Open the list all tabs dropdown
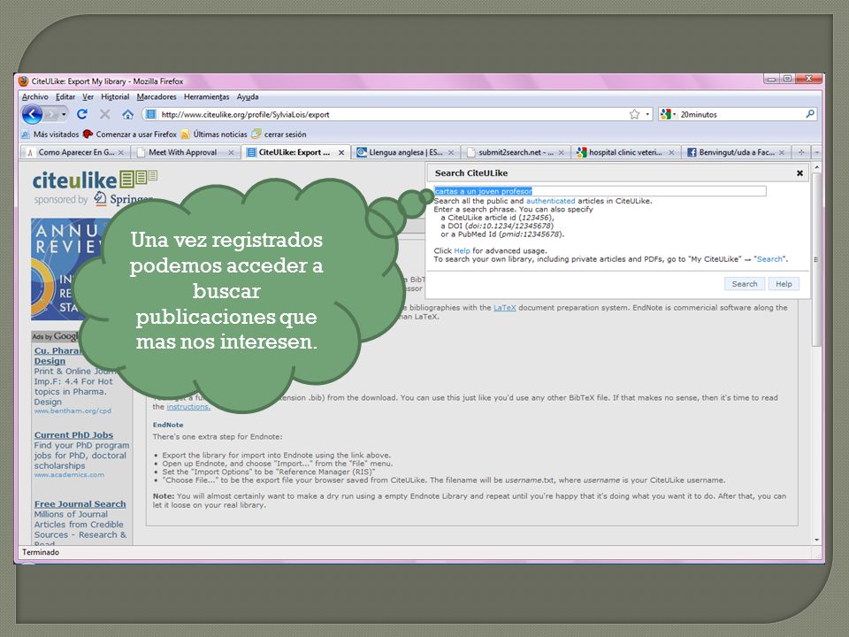Screen dimensions: 849x637 pos(817,153)
